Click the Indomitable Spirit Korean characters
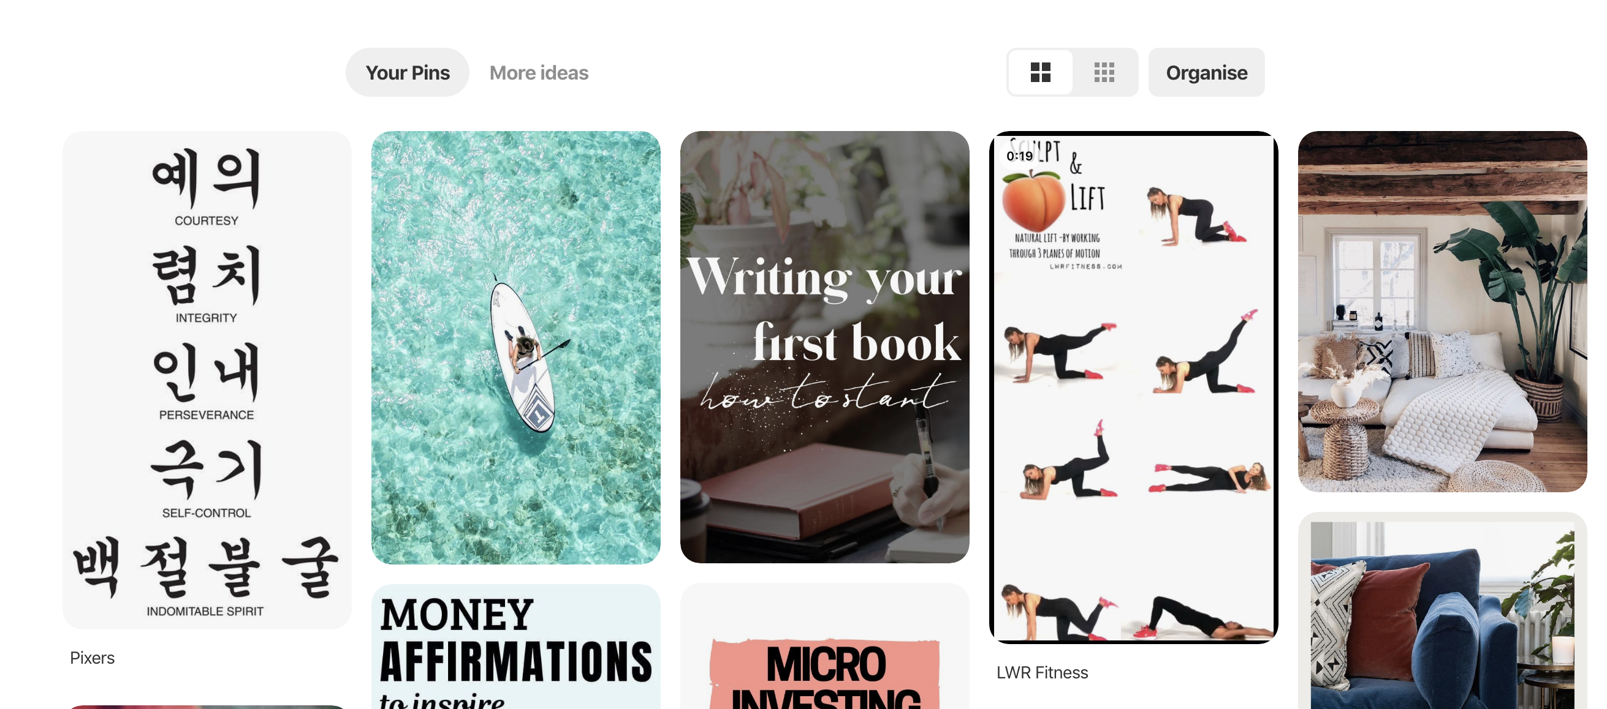 point(207,566)
